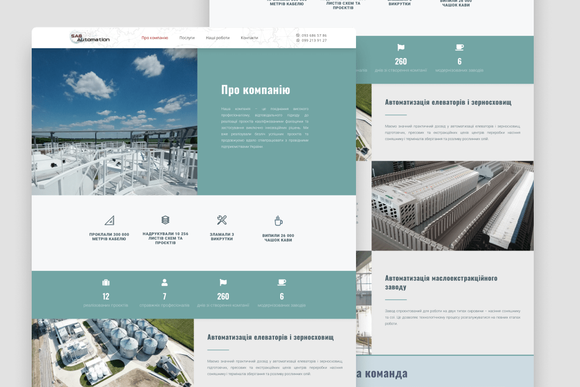Click the set square icon above 'Проклали 300 000'
This screenshot has height=387, width=580.
click(x=110, y=220)
